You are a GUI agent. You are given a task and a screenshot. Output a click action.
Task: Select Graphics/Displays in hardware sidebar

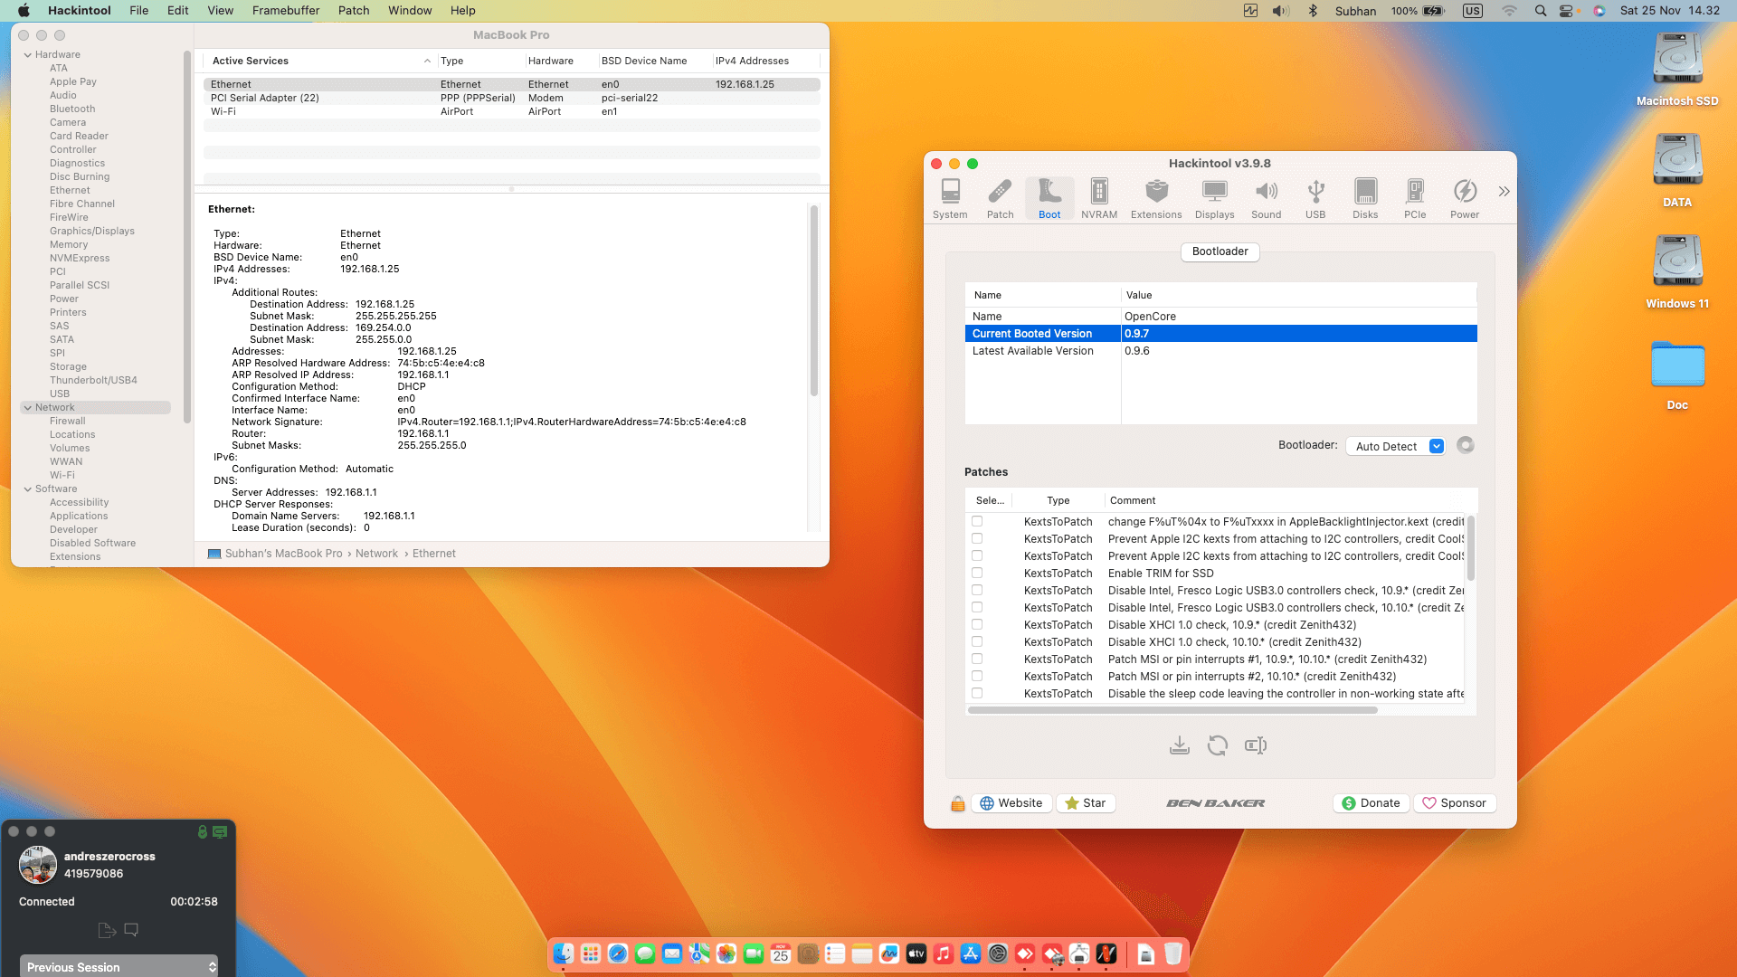91,231
